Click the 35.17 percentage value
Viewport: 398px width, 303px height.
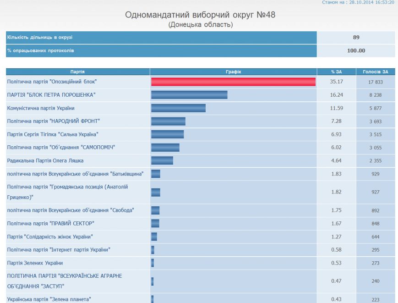click(336, 82)
